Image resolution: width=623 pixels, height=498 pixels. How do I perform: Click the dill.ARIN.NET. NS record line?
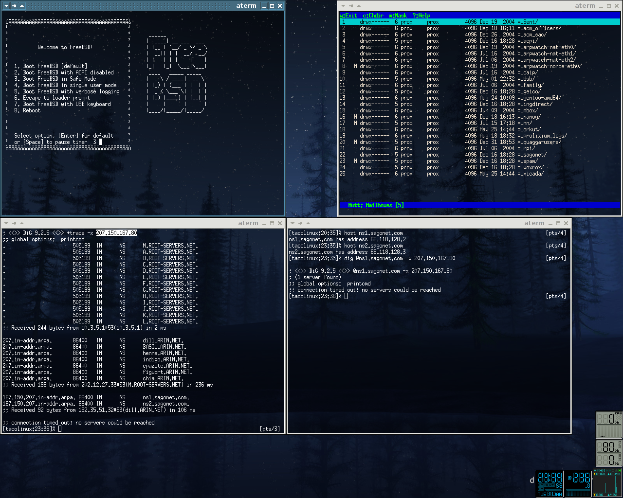(93, 340)
